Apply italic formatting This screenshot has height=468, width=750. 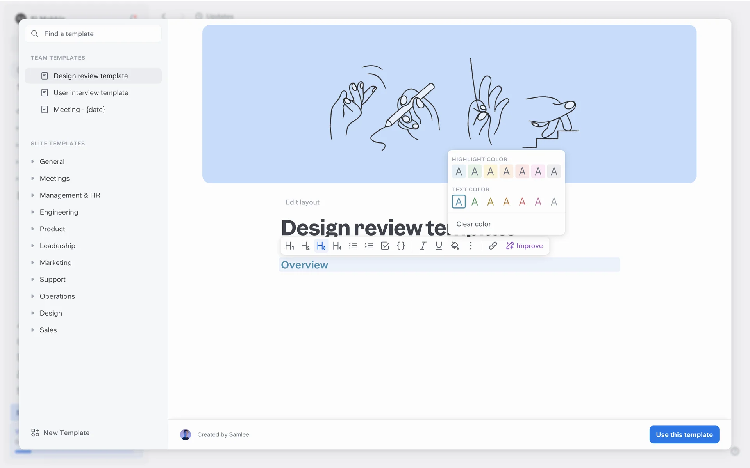423,246
